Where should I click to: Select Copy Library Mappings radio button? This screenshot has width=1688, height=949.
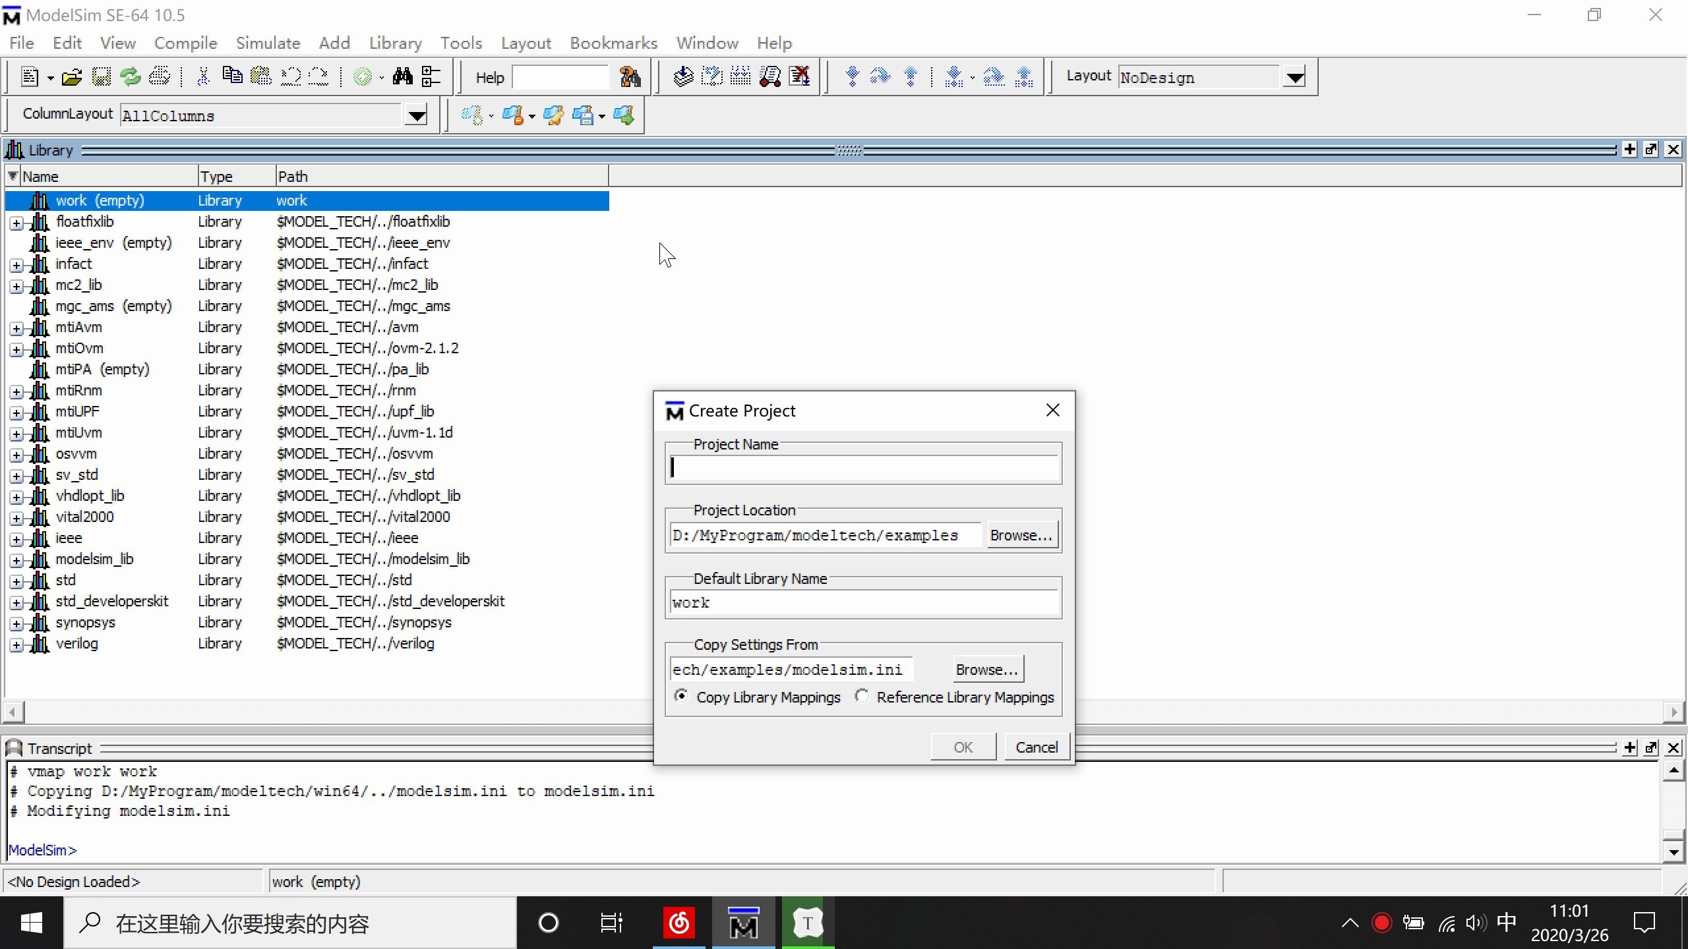point(682,697)
